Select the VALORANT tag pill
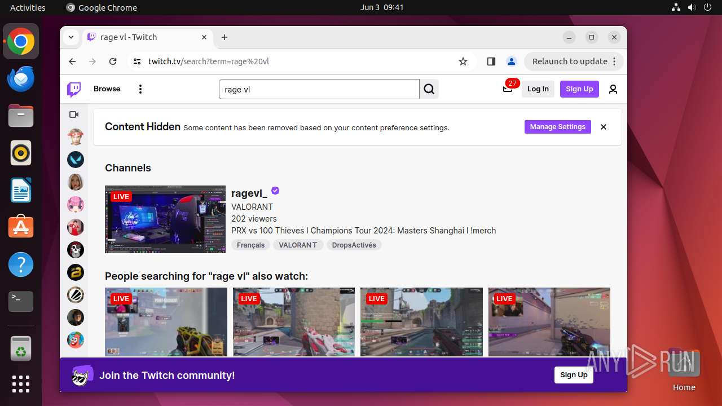 coord(298,245)
